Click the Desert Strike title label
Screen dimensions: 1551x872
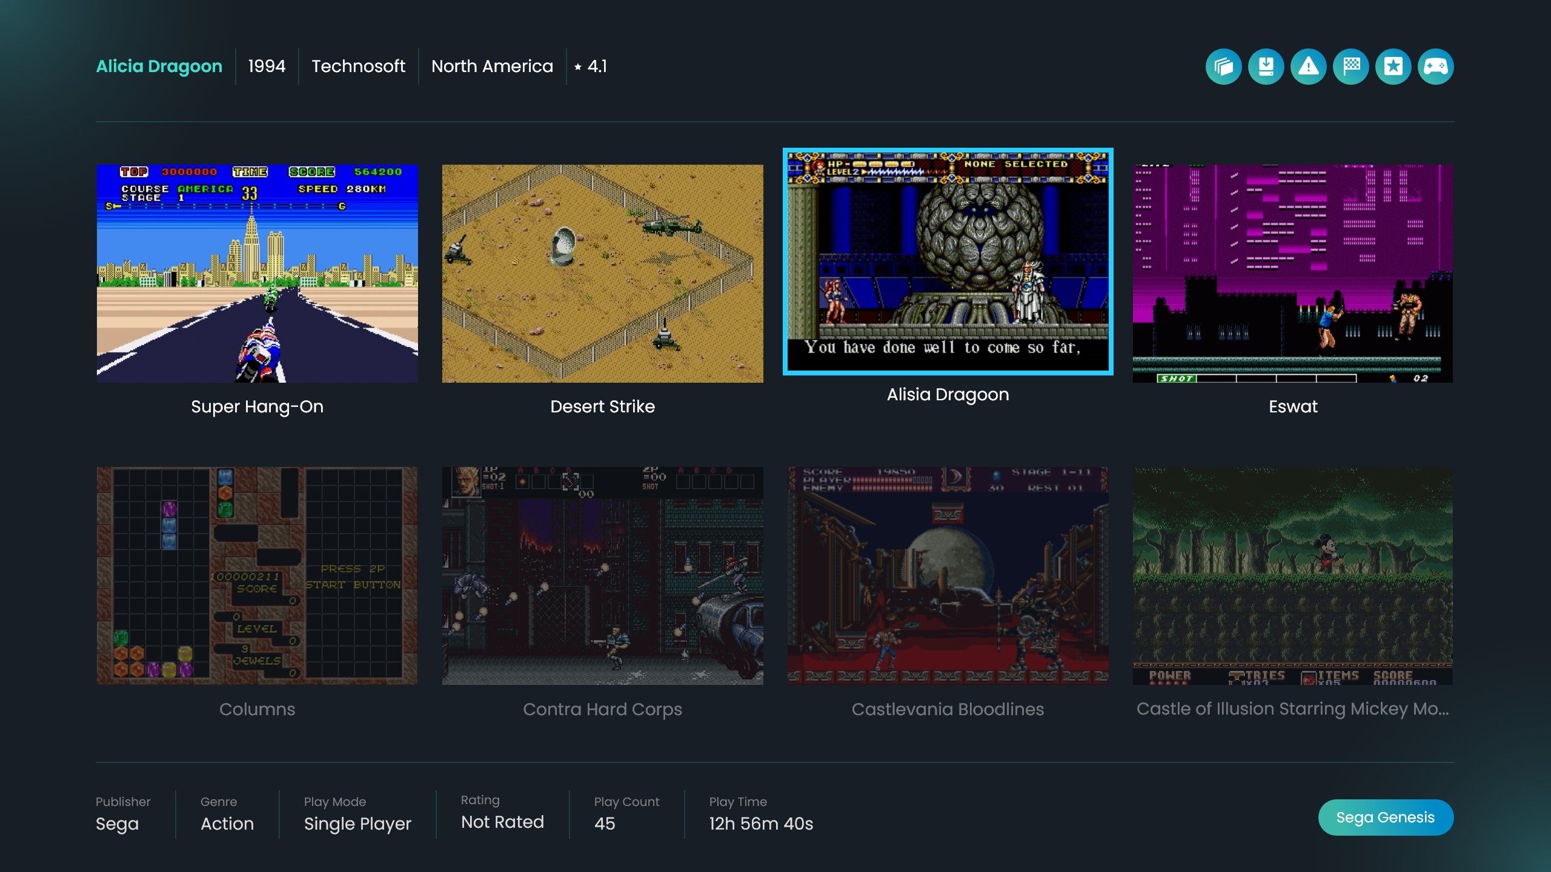pos(602,406)
